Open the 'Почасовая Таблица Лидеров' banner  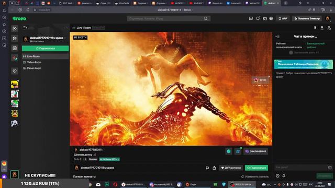304,64
